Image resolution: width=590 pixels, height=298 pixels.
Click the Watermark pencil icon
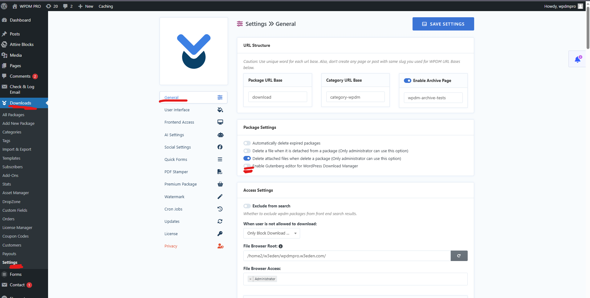pyautogui.click(x=220, y=197)
